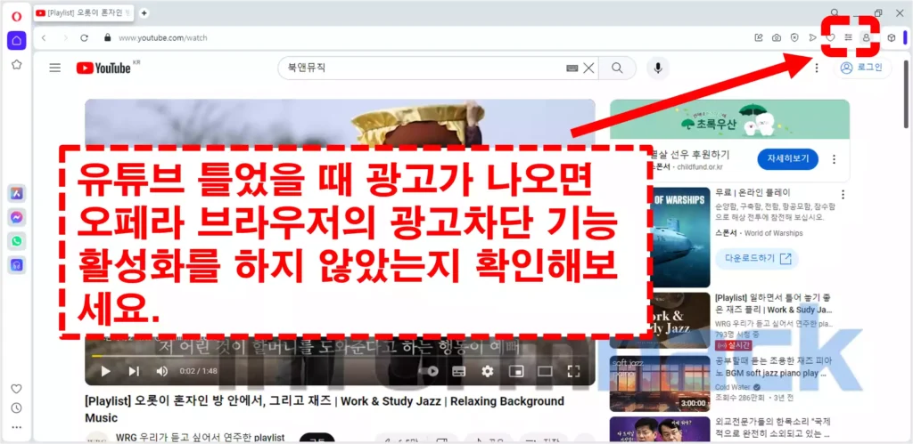This screenshot has width=913, height=444.
Task: Open YouTube settings three-dot menu
Action: click(817, 68)
